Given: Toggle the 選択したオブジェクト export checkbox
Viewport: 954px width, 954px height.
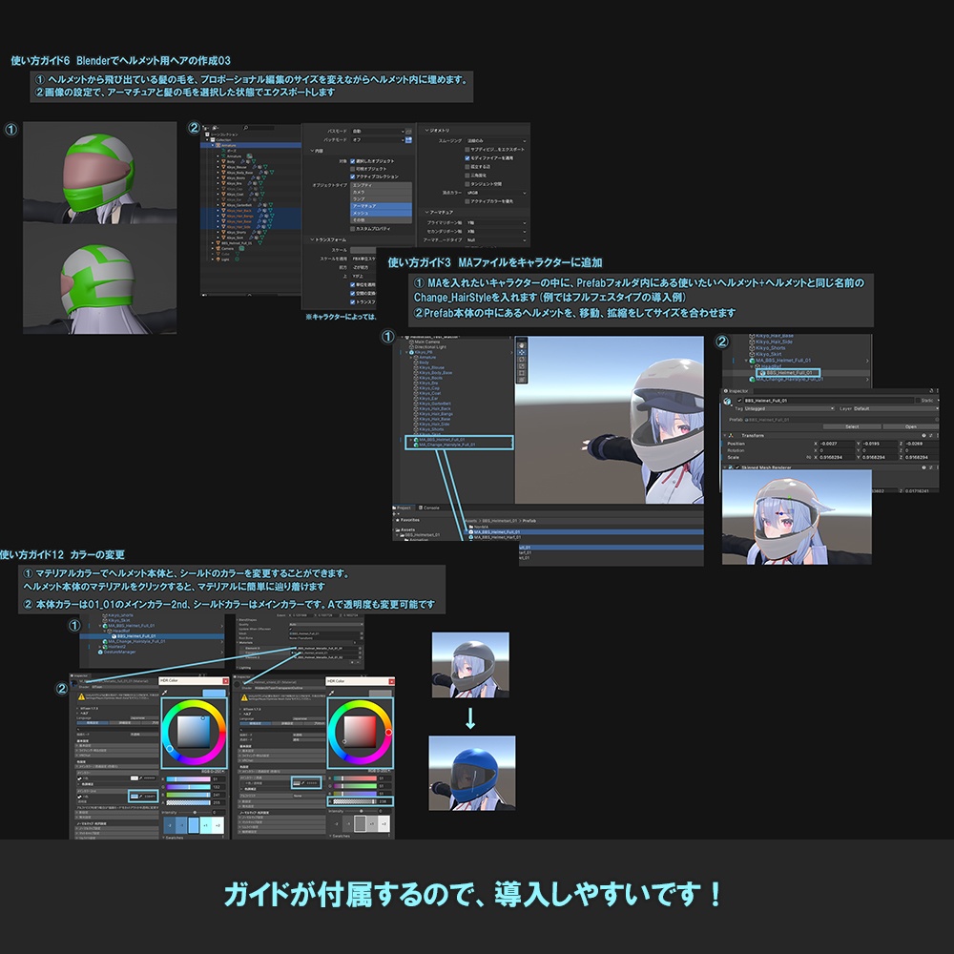Looking at the screenshot, I should (x=352, y=161).
